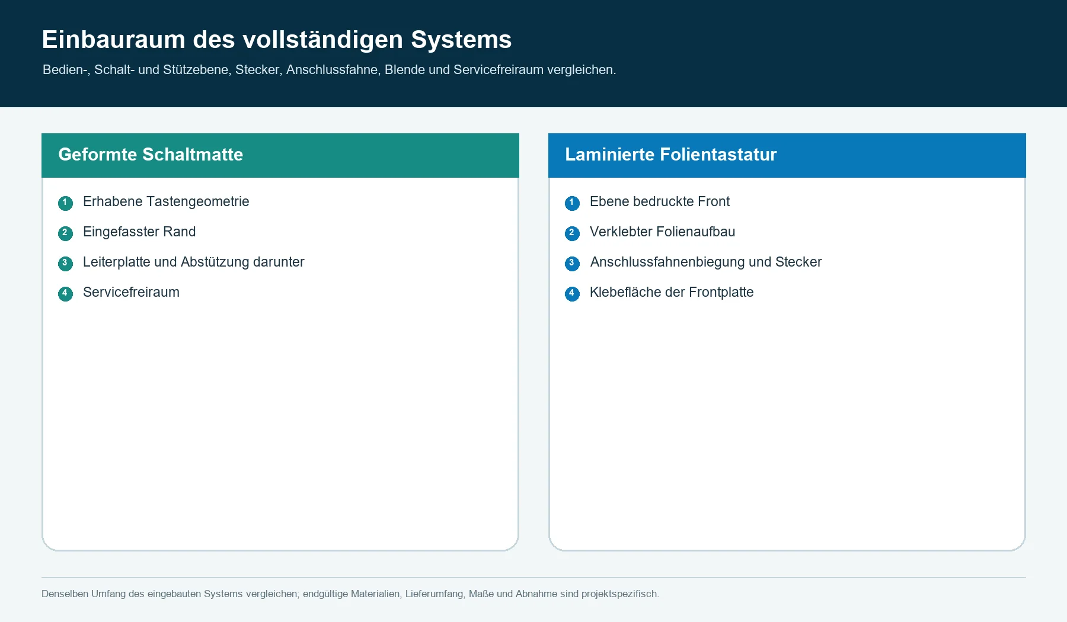Select the 'Erhabene Tastengeometrie' list item
The height and width of the screenshot is (622, 1067).
click(166, 202)
